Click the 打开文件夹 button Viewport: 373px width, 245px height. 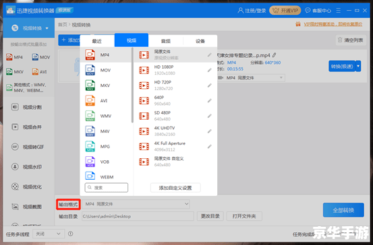(244, 216)
